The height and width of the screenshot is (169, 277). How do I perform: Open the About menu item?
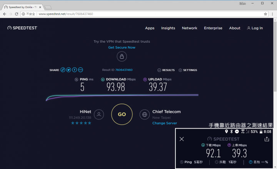click(235, 28)
